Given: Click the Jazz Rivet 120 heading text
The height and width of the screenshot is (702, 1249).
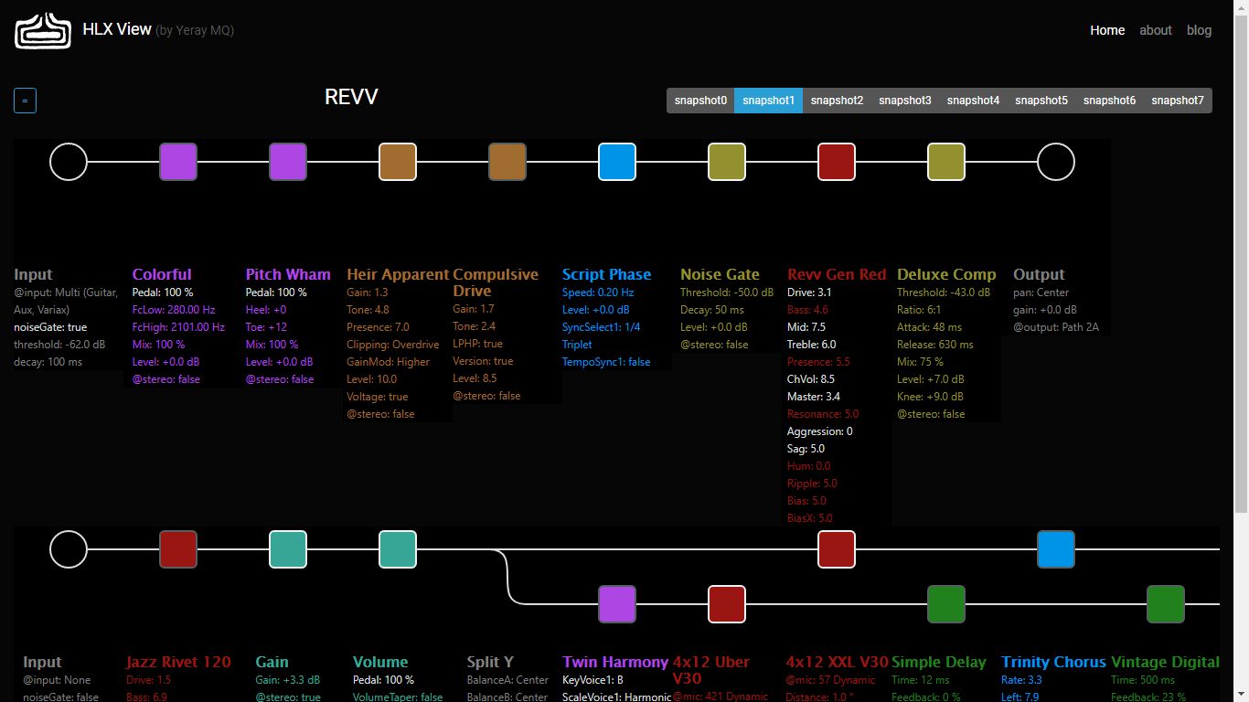Looking at the screenshot, I should [x=178, y=662].
